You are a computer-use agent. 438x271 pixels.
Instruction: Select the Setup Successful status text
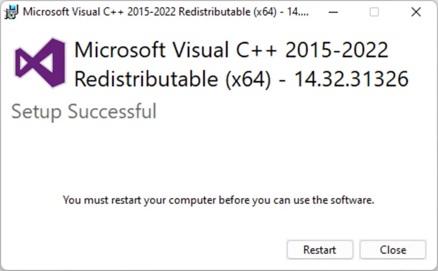coord(84,111)
